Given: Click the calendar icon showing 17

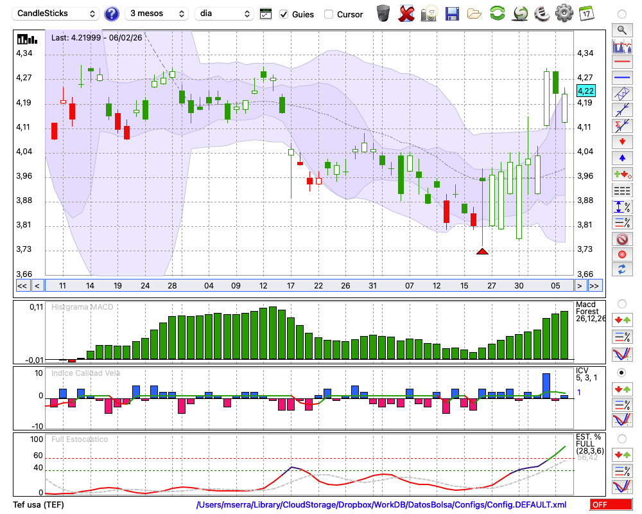Looking at the screenshot, I should [586, 13].
